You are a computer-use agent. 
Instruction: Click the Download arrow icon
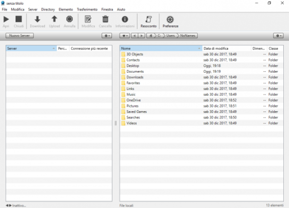click(37, 19)
